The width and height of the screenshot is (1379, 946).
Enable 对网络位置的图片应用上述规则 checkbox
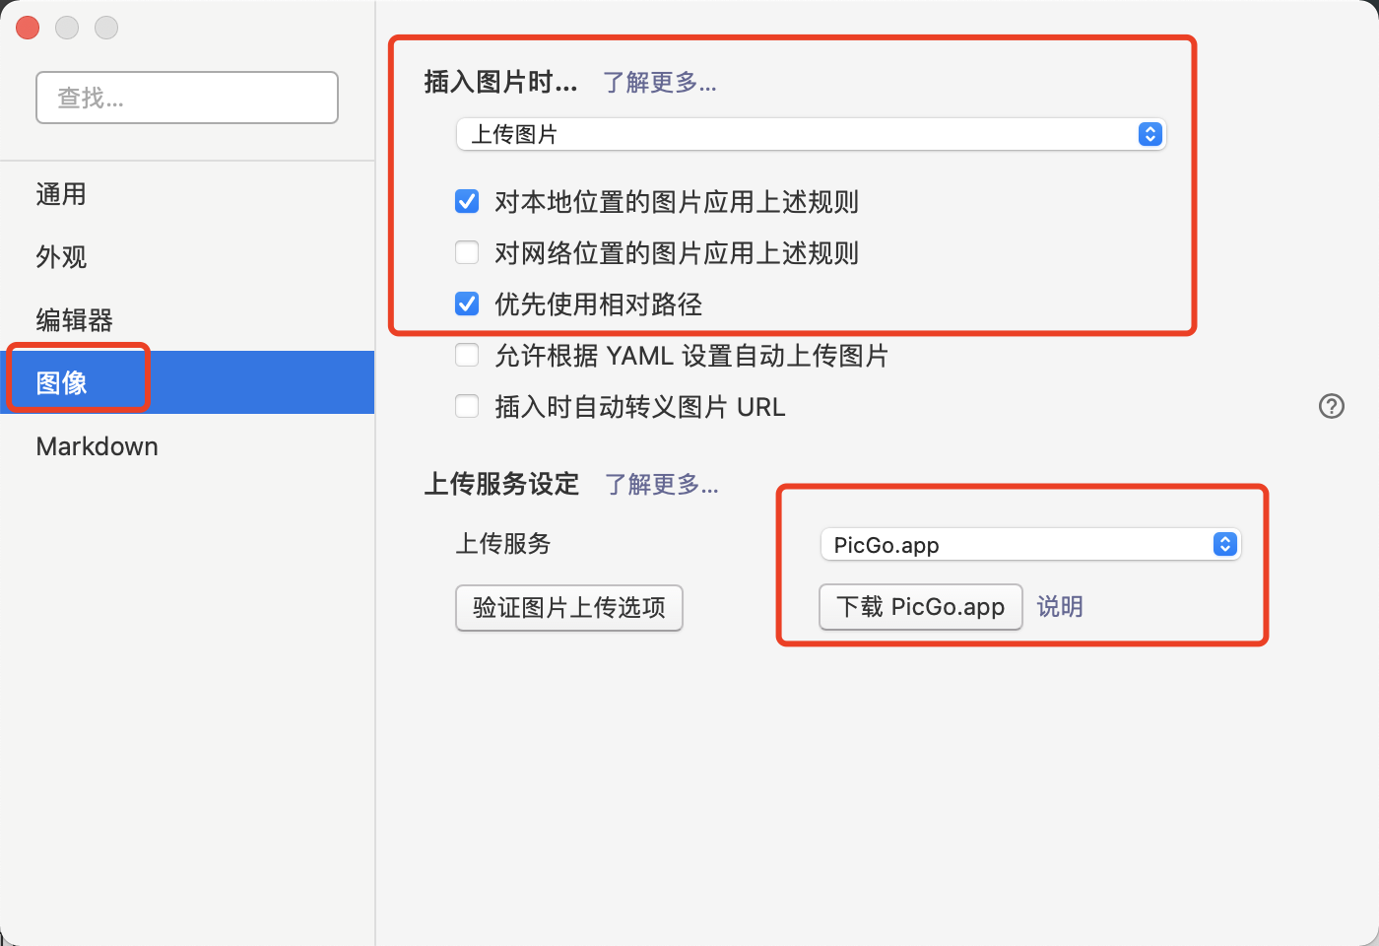tap(467, 253)
